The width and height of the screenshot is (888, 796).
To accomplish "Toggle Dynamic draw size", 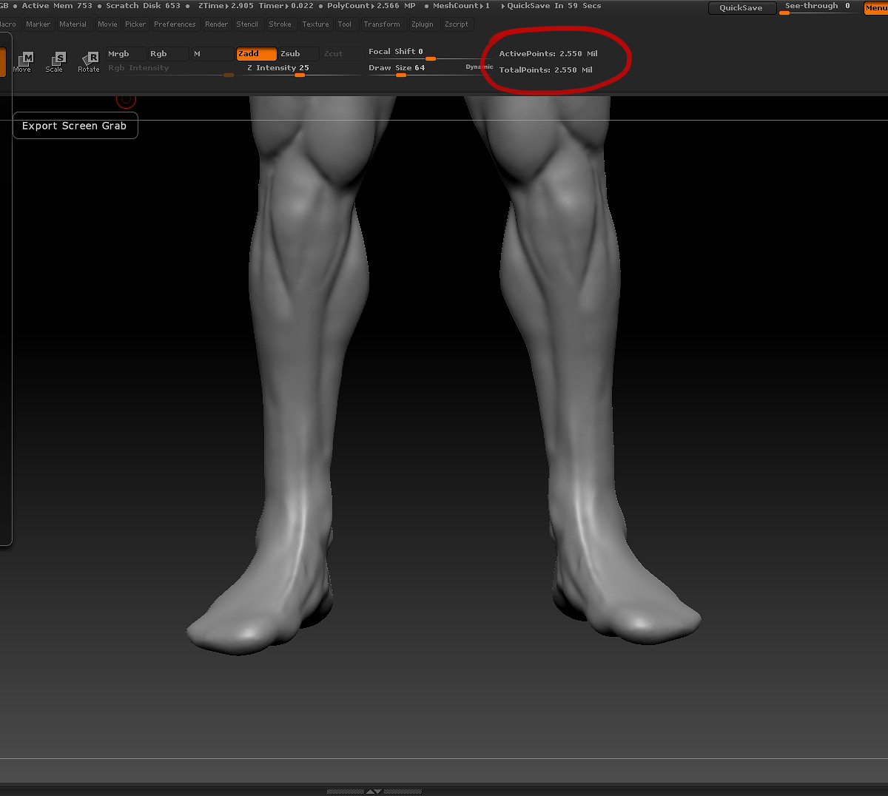I will click(x=480, y=67).
